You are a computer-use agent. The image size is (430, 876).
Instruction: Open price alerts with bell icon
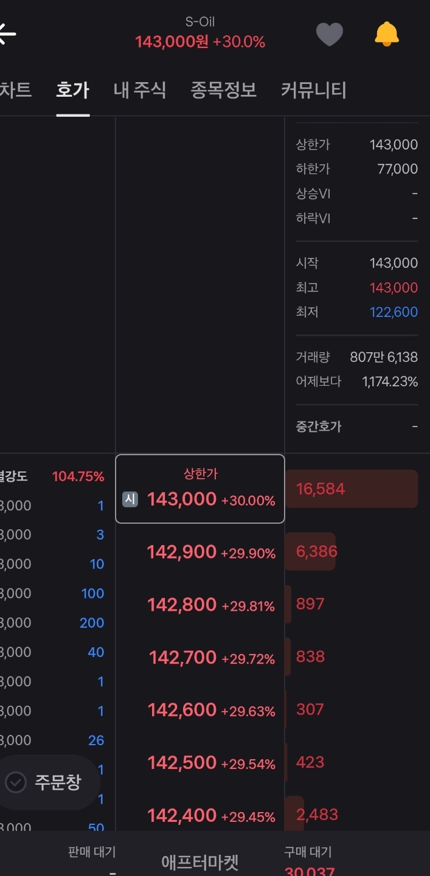[387, 34]
